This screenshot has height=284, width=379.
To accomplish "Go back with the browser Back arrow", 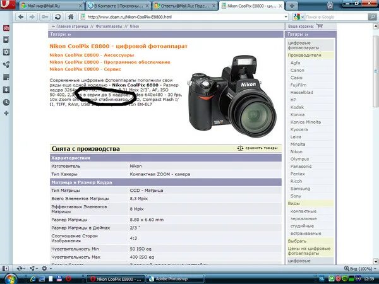I will (x=21, y=17).
